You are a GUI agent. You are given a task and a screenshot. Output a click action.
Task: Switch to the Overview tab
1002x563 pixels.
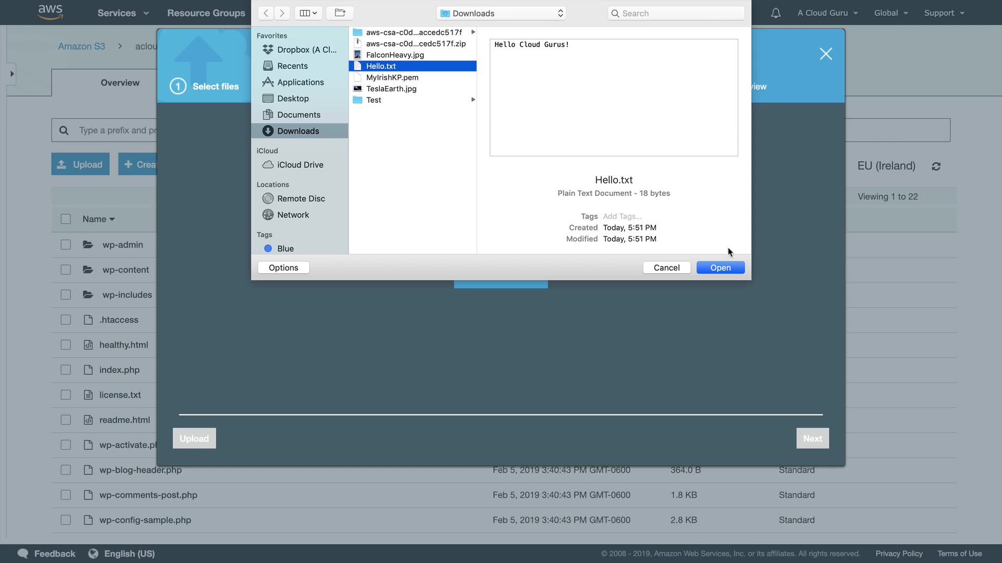(120, 82)
